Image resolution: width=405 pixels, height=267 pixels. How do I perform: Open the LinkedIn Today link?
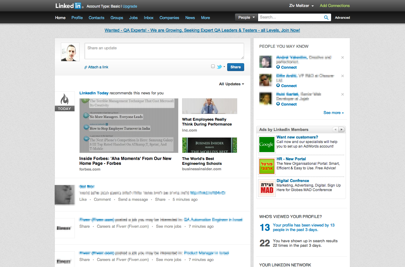click(94, 93)
